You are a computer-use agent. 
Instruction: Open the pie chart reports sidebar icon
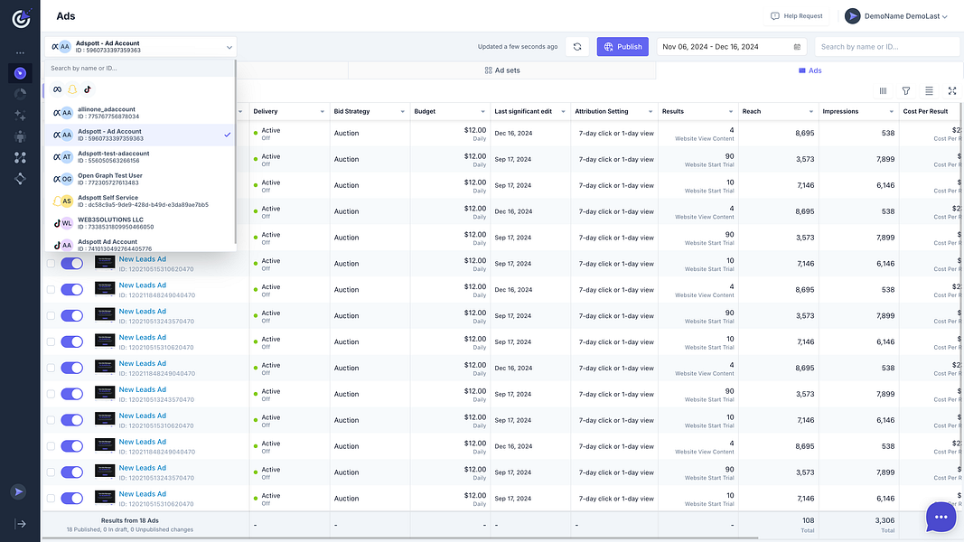(x=20, y=94)
